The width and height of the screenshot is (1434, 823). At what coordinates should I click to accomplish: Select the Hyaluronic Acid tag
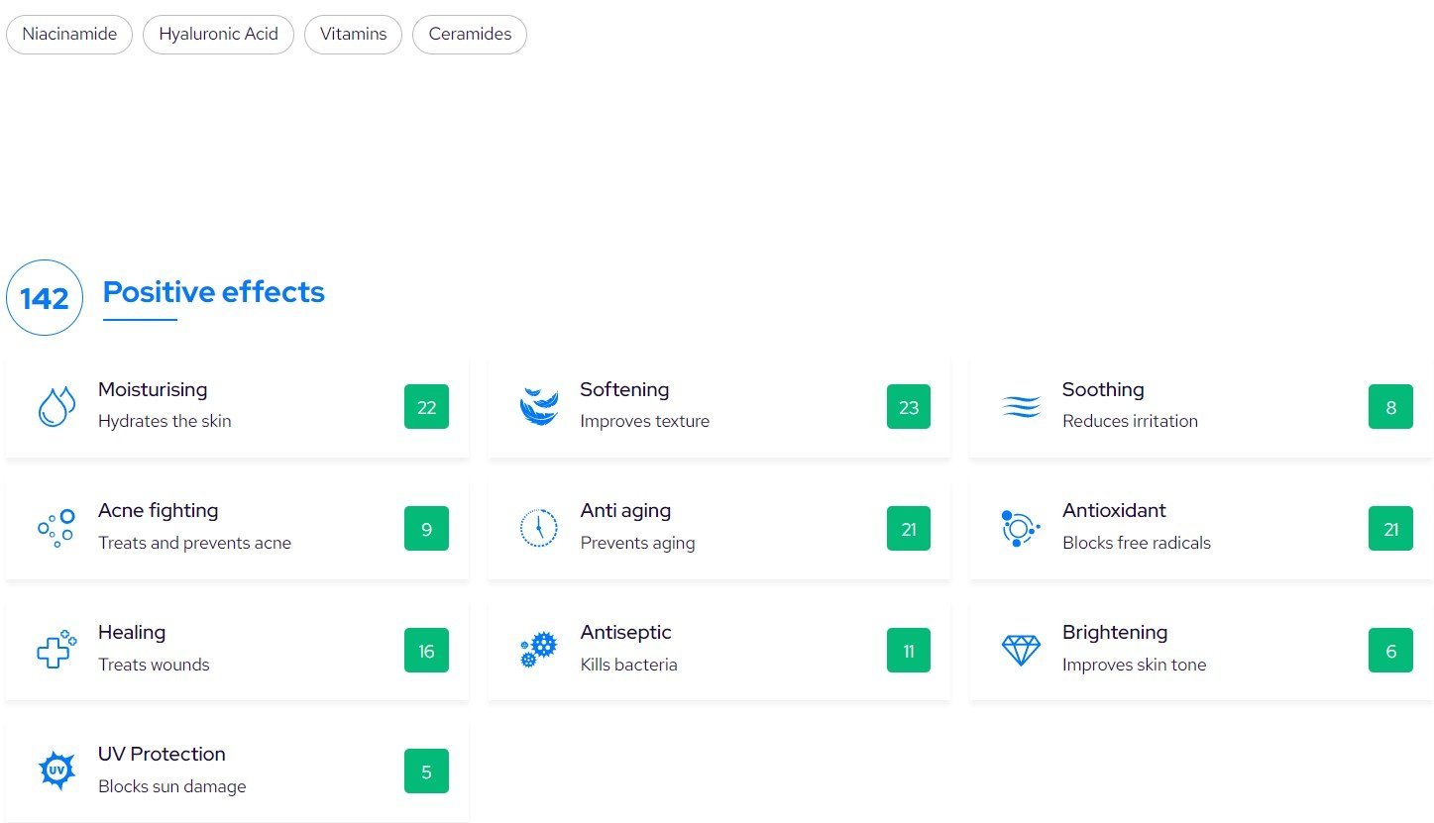pyautogui.click(x=218, y=34)
